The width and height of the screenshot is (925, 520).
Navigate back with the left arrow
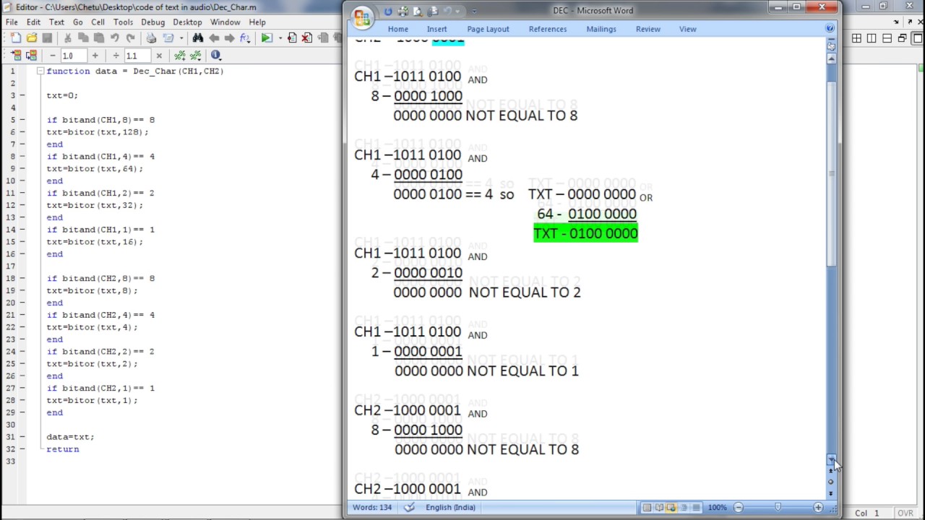coord(214,38)
